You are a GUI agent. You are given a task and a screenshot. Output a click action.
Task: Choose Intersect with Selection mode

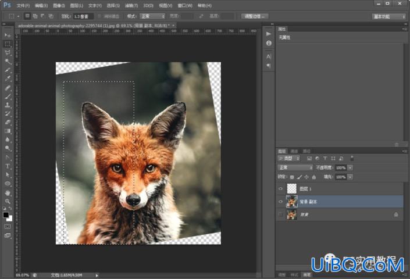click(51, 16)
